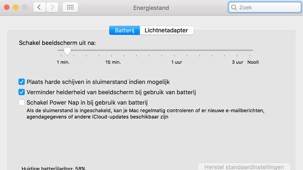
Task: Go back with the left chevron button
Action: point(39,7)
